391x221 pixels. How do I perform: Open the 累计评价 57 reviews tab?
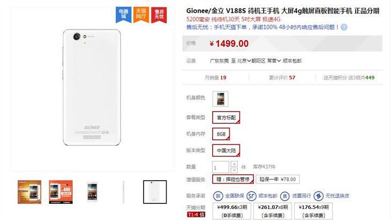tap(282, 78)
